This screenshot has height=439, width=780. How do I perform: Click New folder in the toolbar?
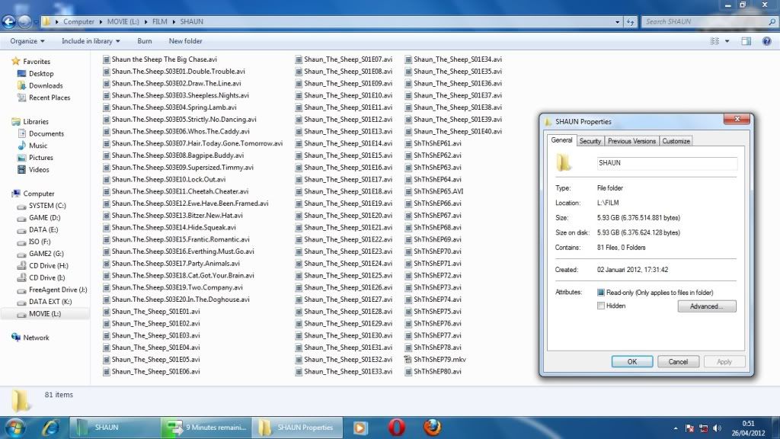[186, 41]
